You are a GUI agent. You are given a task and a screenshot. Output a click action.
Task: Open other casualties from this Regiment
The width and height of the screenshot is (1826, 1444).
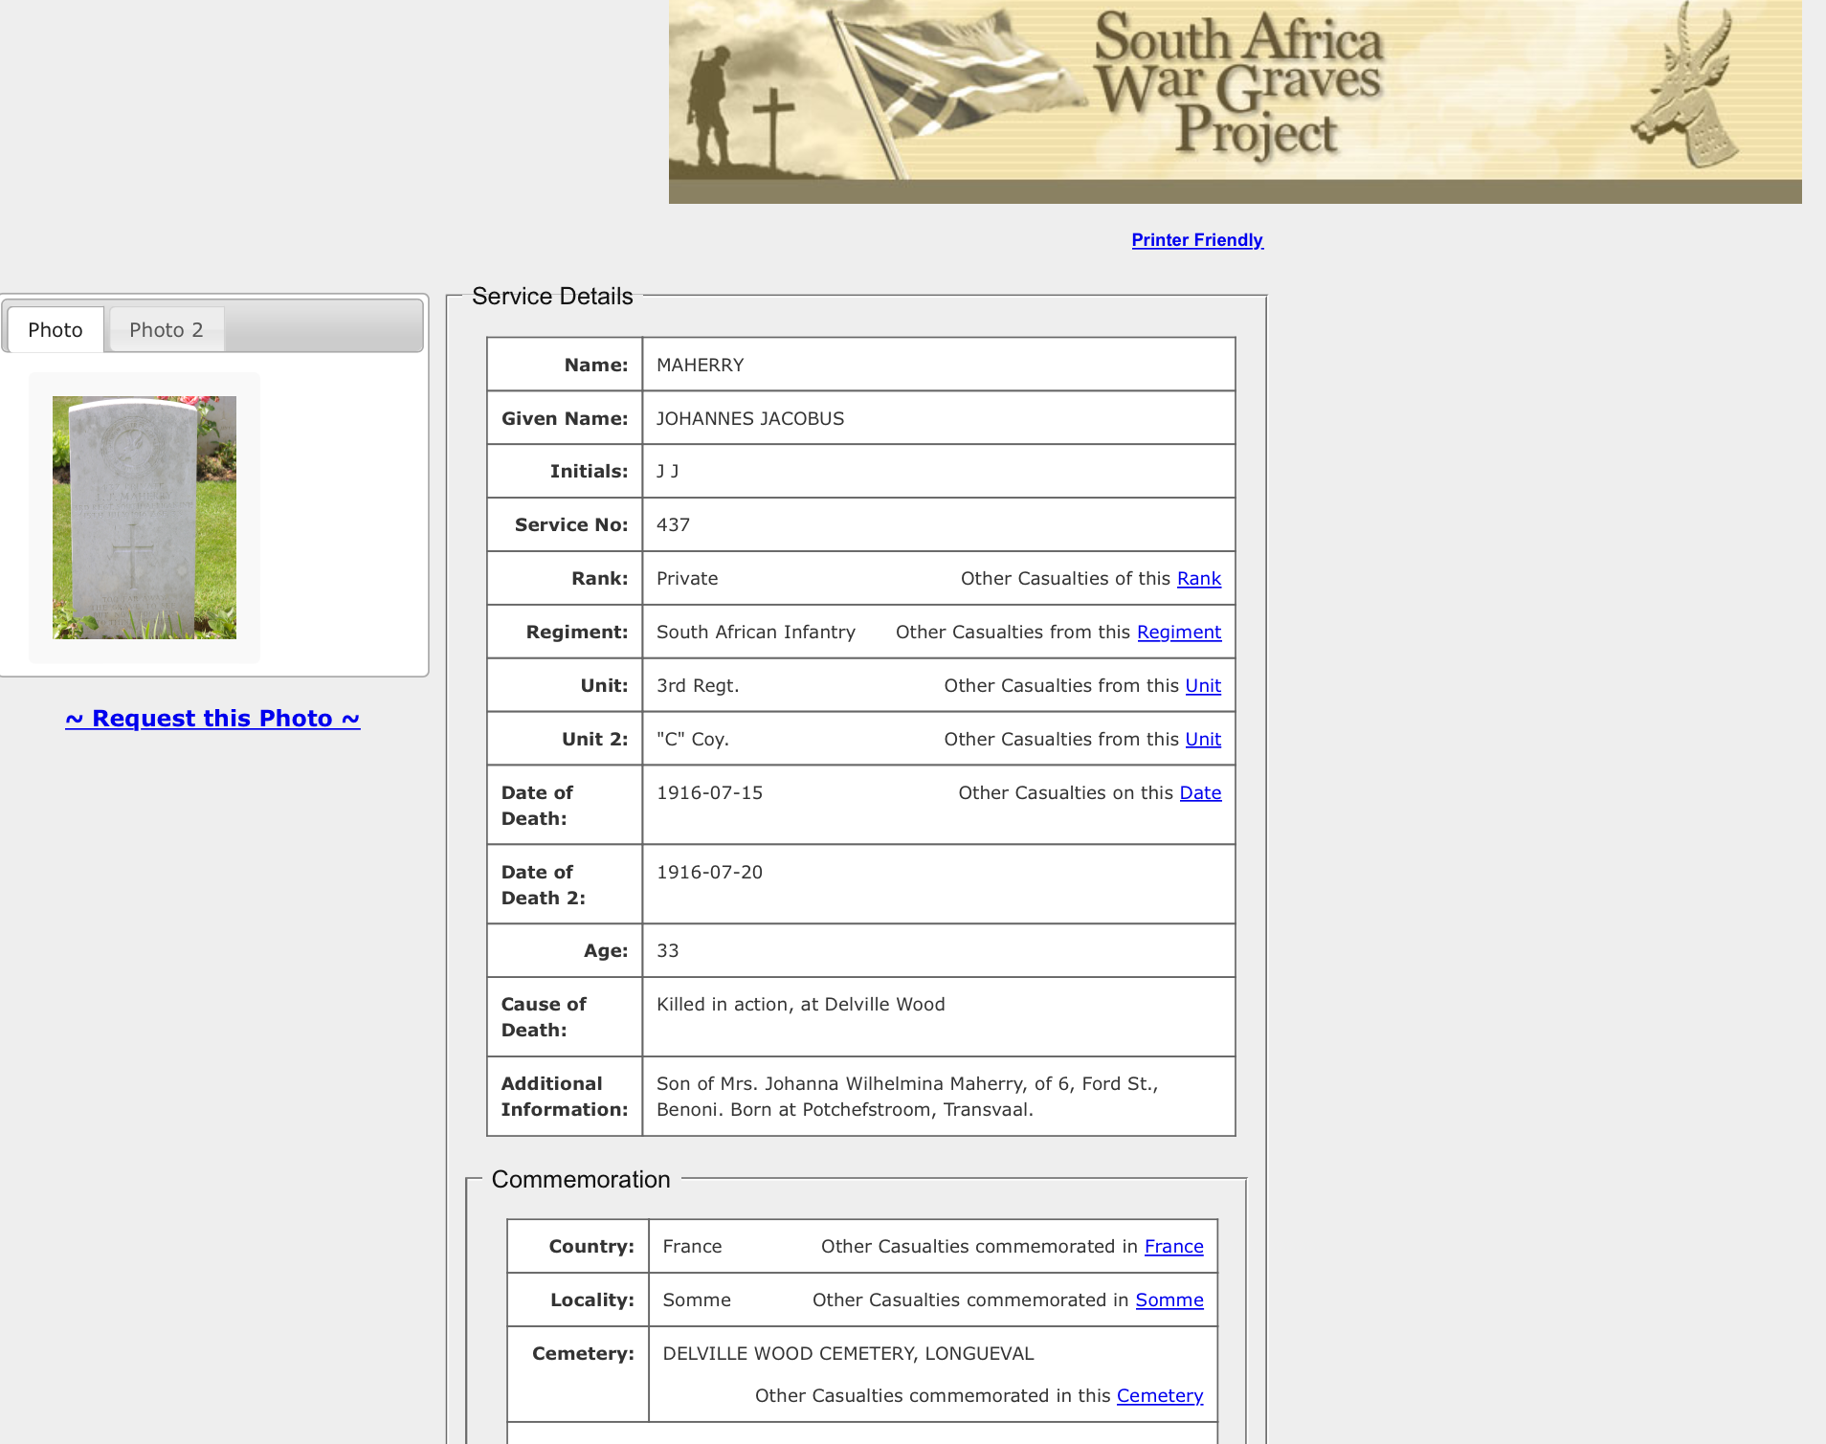click(1178, 633)
